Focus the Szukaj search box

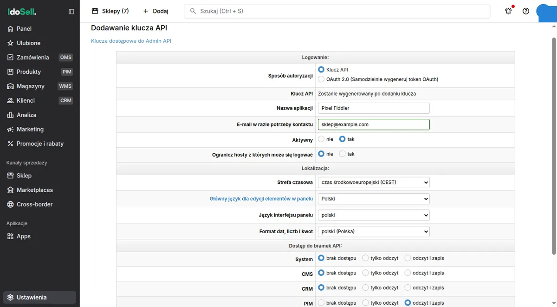click(337, 11)
